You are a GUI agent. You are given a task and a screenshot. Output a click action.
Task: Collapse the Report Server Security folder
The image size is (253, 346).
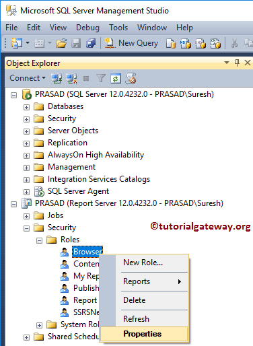click(26, 228)
